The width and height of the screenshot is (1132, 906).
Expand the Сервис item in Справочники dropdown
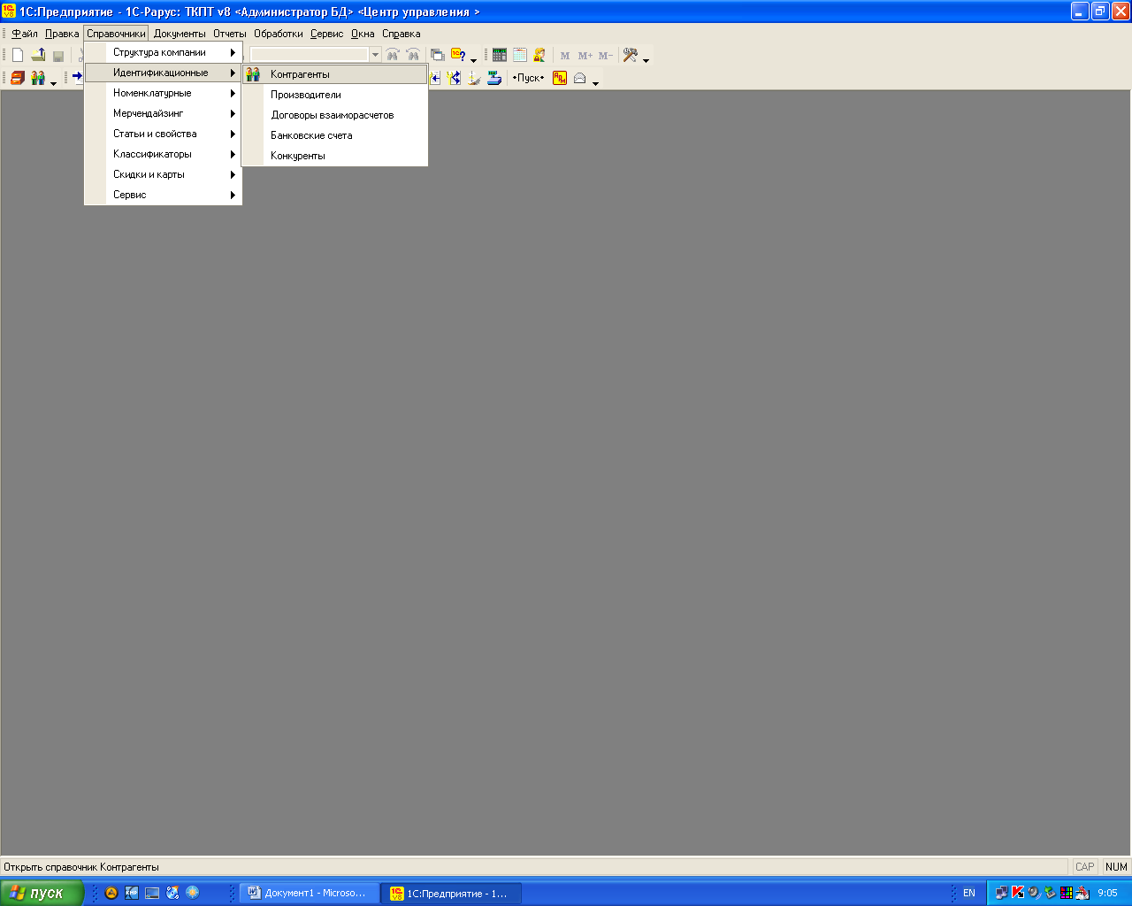tap(163, 195)
